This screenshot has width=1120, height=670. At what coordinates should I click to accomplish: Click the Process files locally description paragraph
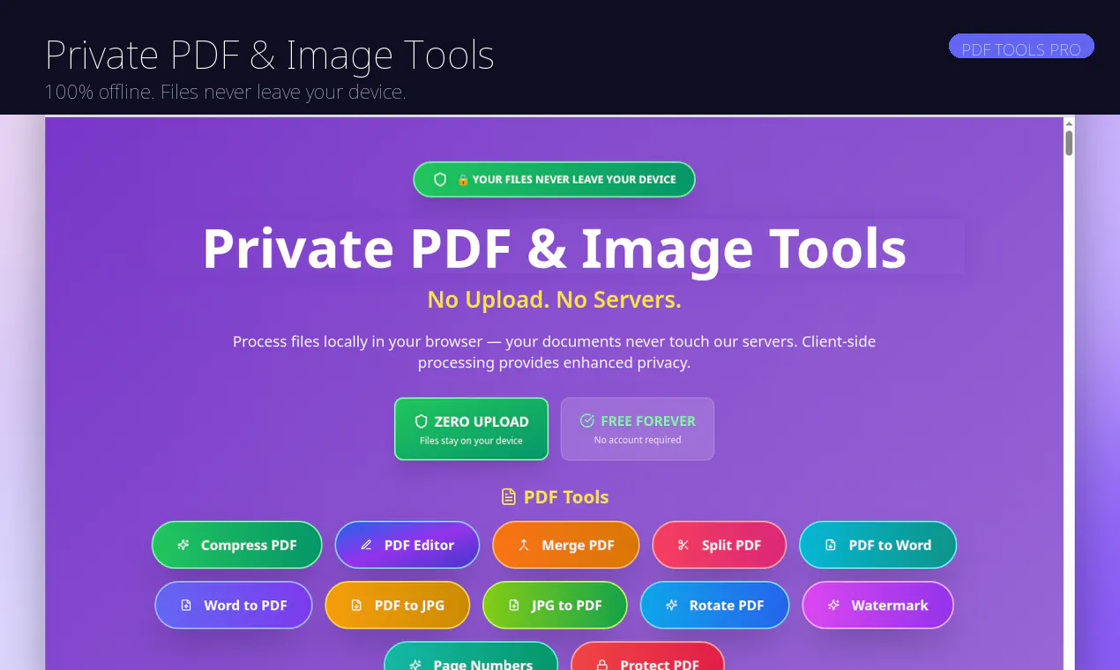pos(554,352)
